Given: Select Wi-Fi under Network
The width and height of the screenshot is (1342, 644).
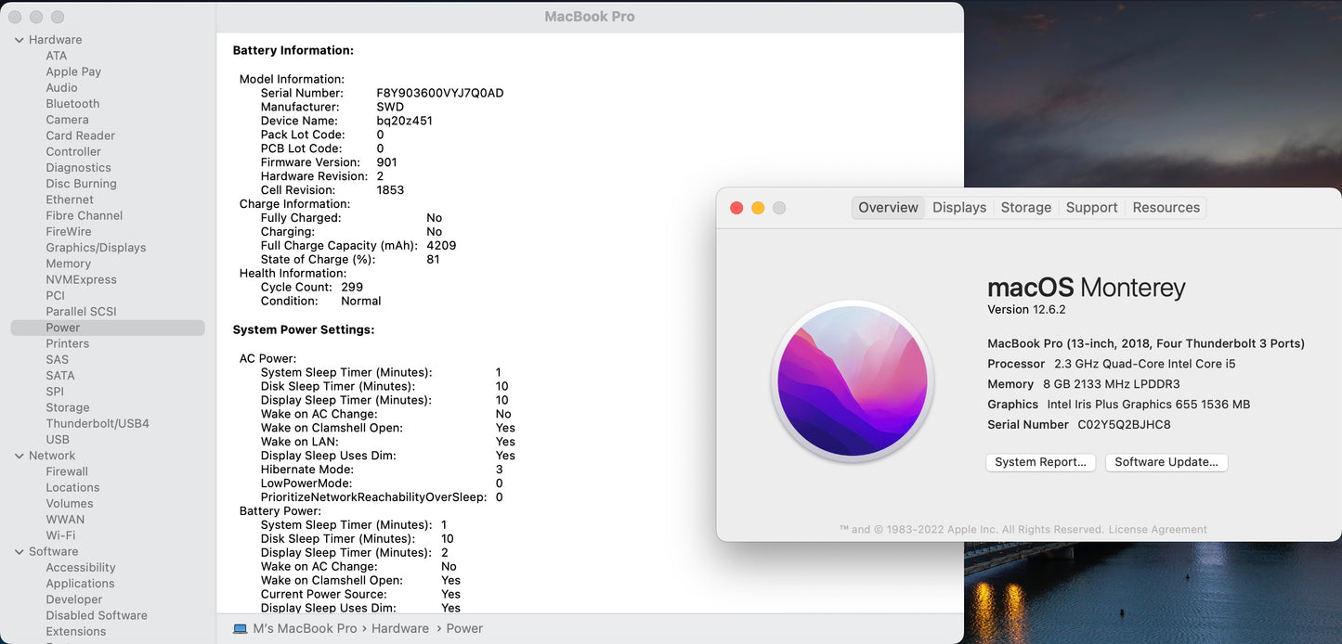Looking at the screenshot, I should click(x=60, y=535).
